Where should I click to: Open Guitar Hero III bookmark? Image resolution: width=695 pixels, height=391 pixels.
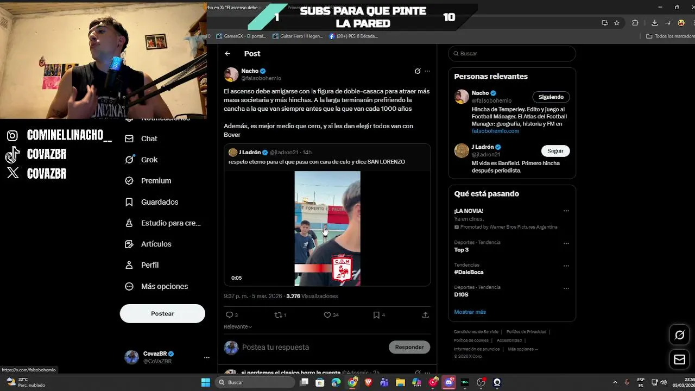(x=298, y=36)
